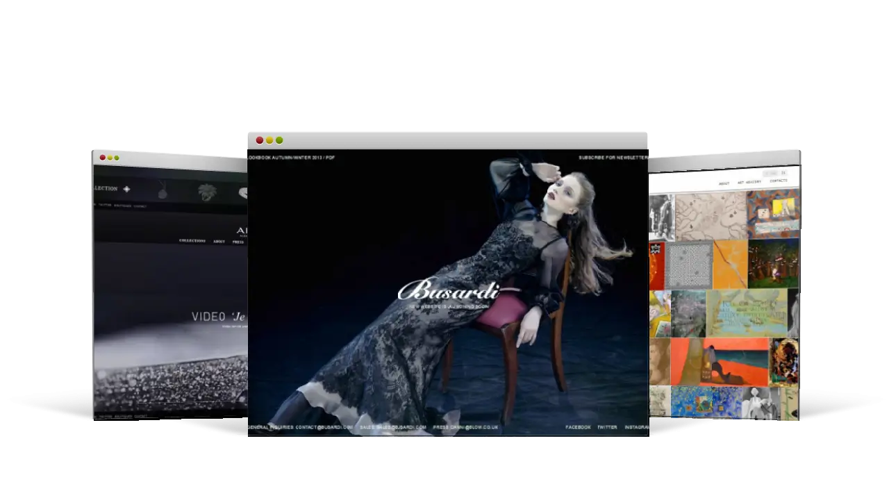The image size is (889, 500).
Task: Open the beige map-like artwork thumbnail
Action: click(711, 216)
